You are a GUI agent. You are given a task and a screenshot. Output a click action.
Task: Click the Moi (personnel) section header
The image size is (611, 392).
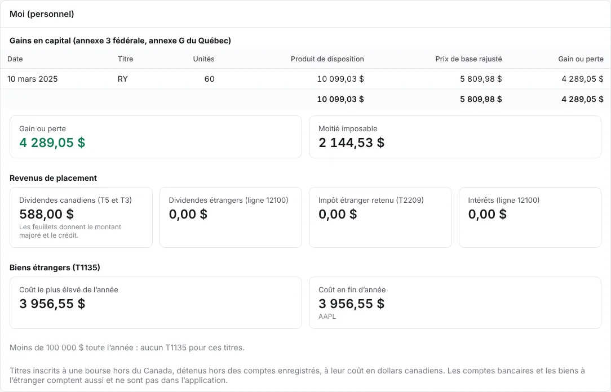(42, 14)
